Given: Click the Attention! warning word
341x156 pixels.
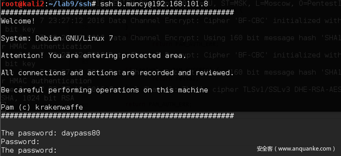Looking at the screenshot, I should [23, 55].
